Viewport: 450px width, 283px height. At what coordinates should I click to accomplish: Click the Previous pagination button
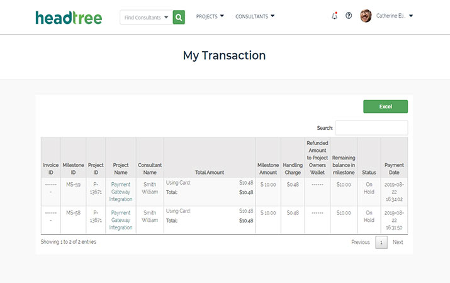coord(360,242)
